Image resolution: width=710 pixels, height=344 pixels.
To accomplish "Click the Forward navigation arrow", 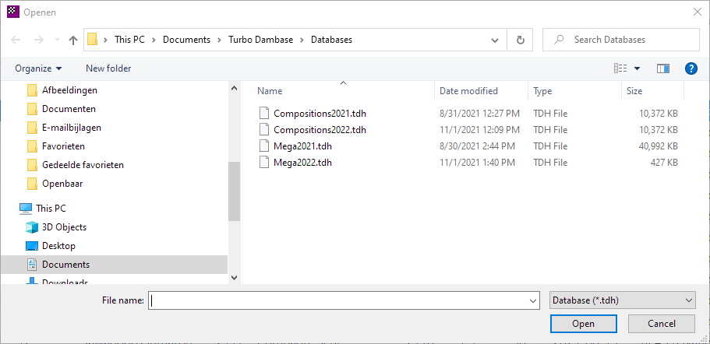I will pos(38,40).
